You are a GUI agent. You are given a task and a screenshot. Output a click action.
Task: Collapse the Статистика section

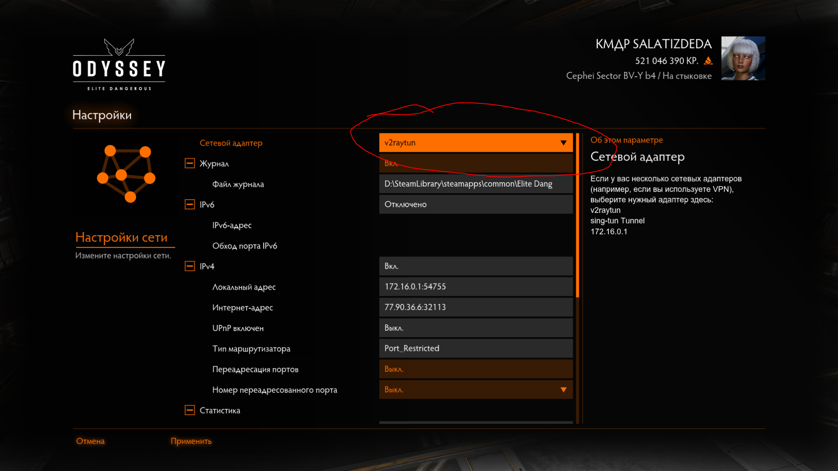coord(190,410)
